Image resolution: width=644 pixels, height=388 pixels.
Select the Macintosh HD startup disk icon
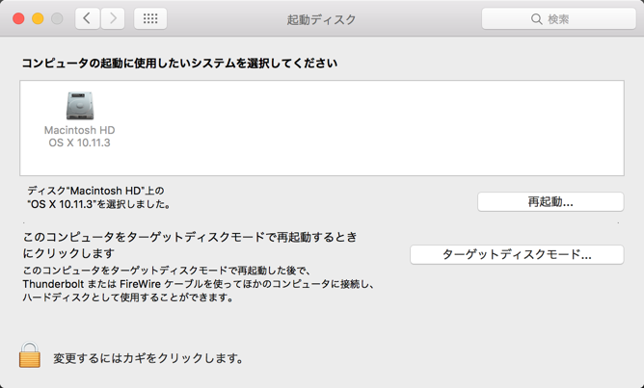click(80, 106)
